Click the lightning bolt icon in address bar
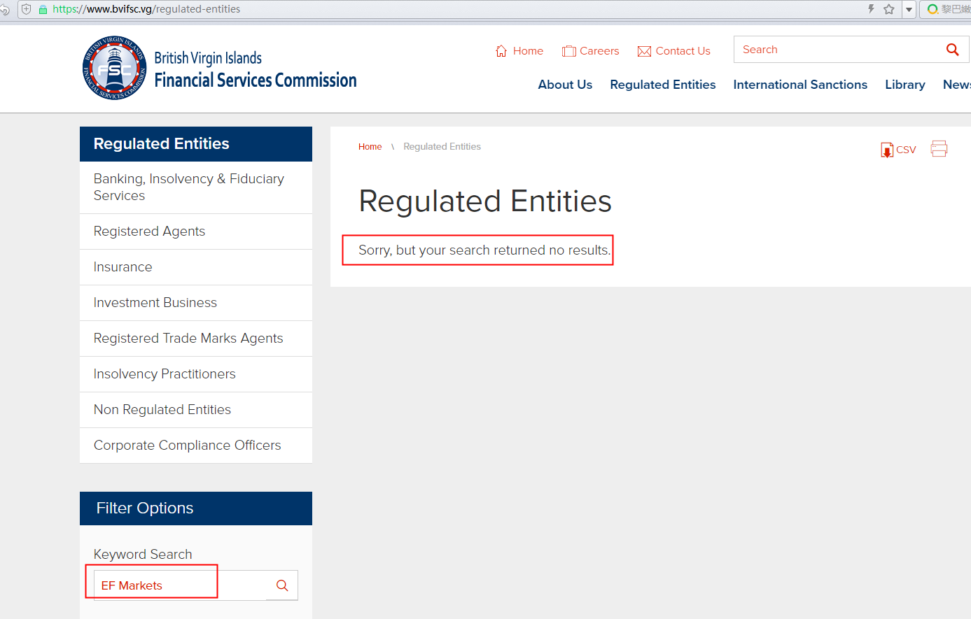 point(871,9)
